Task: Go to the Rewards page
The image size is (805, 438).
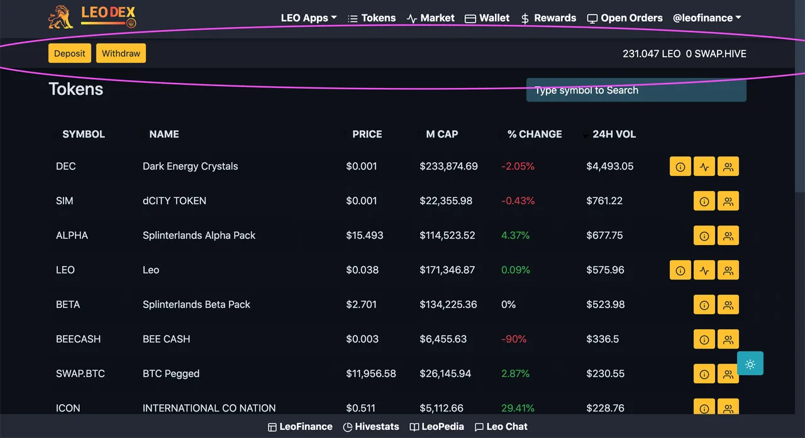Action: [548, 18]
